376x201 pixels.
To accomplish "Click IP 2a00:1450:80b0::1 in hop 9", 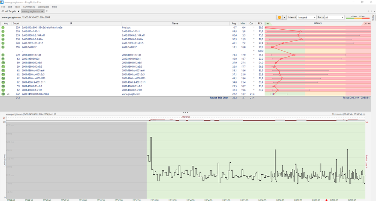I will click(31, 59).
